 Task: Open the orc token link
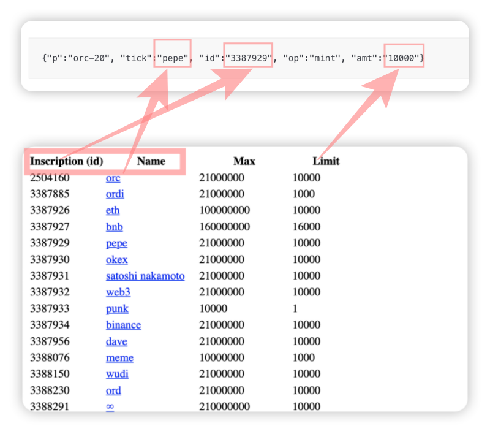tap(113, 178)
